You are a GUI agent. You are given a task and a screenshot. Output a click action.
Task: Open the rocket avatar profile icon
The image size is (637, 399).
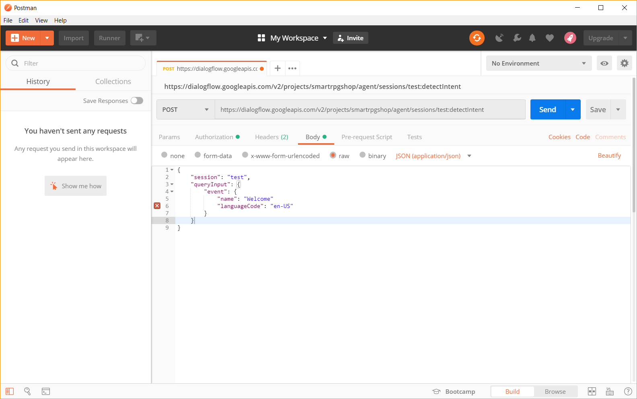coord(570,38)
